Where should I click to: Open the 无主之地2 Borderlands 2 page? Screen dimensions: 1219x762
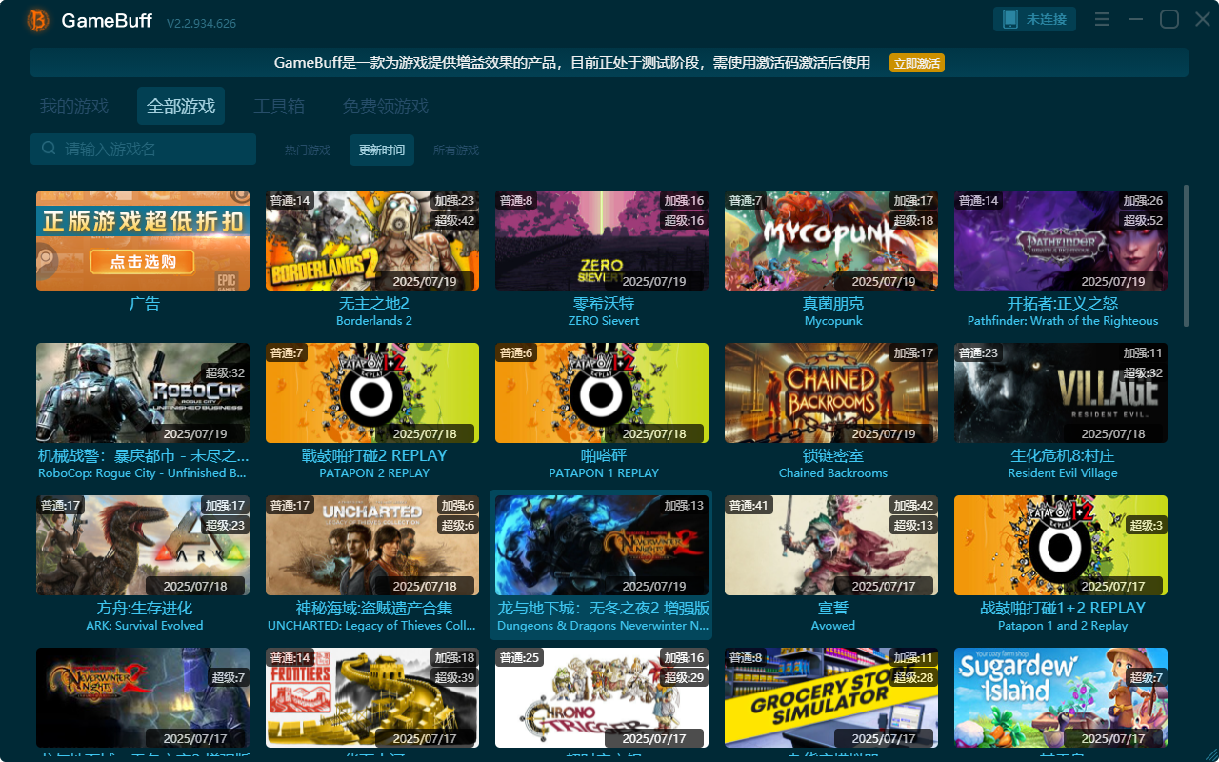[x=372, y=240]
